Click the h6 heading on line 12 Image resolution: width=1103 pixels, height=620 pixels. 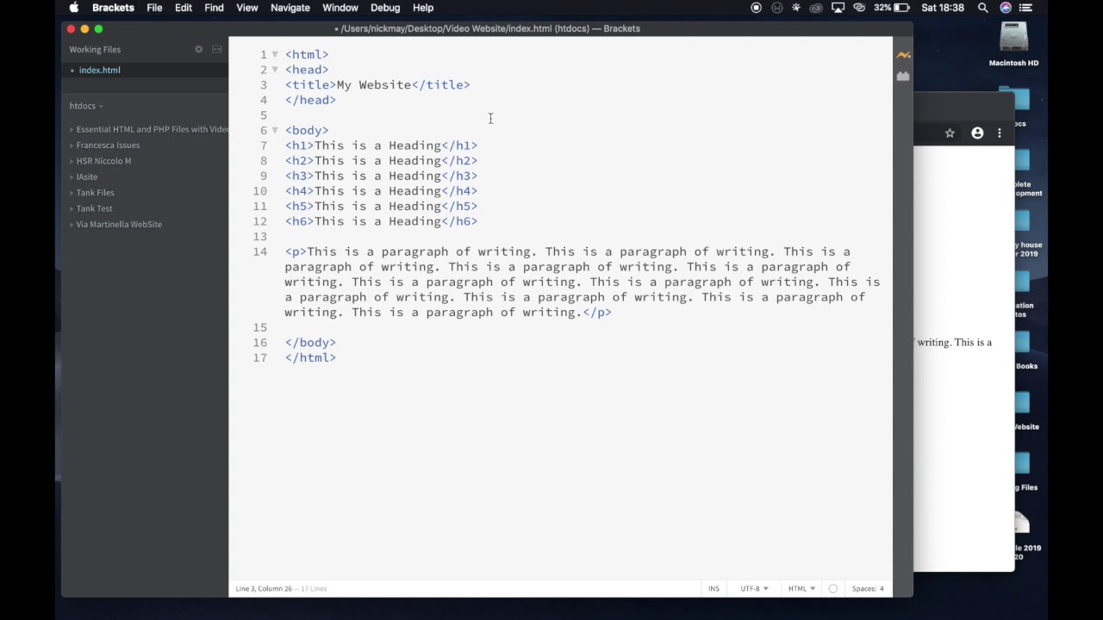coord(381,221)
